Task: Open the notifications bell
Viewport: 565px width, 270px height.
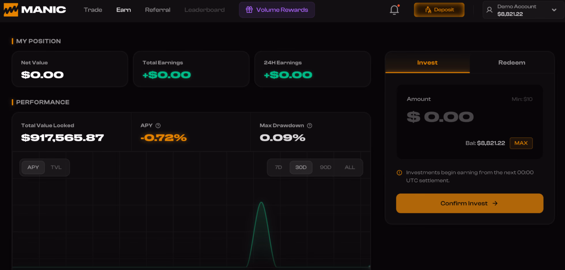Action: [394, 10]
